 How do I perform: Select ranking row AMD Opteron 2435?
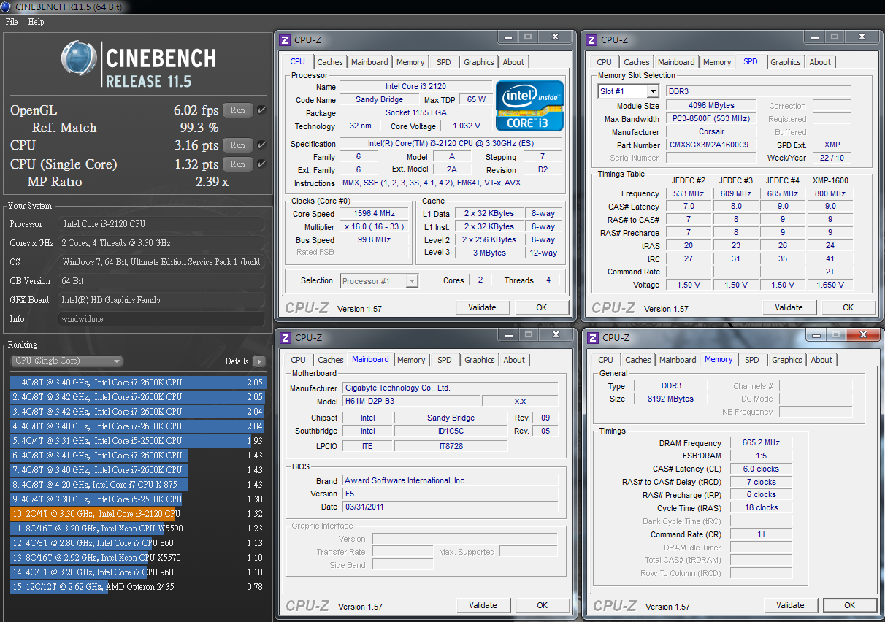click(x=138, y=587)
